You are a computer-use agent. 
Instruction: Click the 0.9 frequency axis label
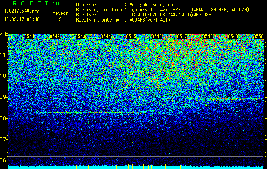[x=4, y=97]
